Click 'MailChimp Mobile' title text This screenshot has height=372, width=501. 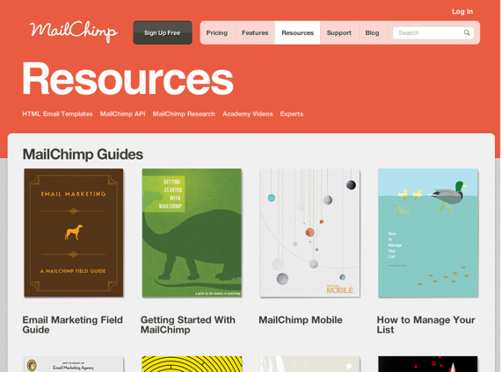301,319
